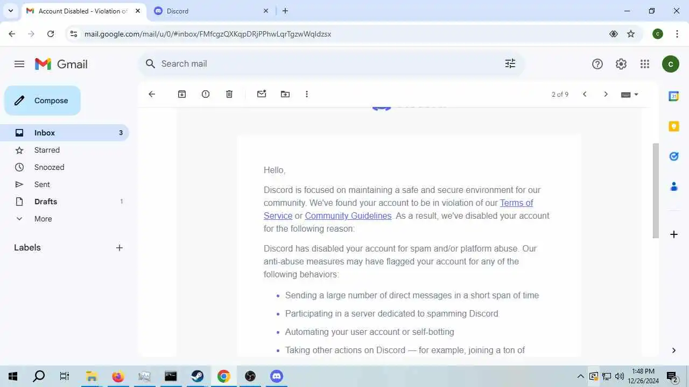Open Gmail settings gear
This screenshot has width=689, height=387.
pyautogui.click(x=621, y=64)
